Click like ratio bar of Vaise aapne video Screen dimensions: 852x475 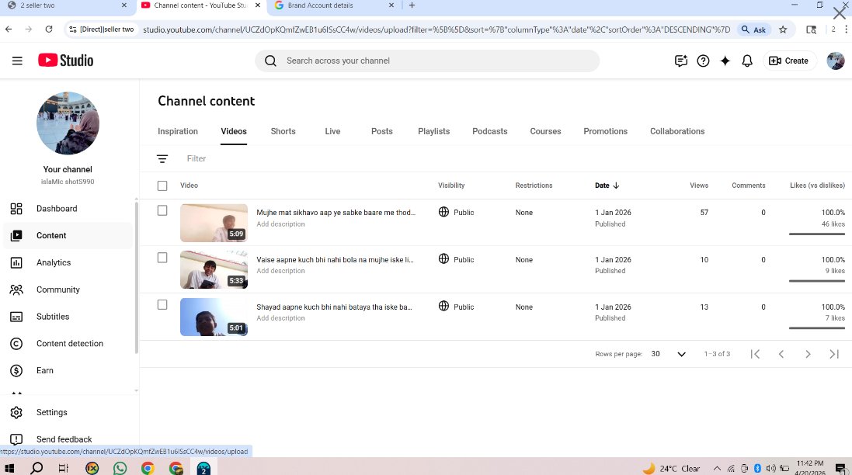point(817,281)
